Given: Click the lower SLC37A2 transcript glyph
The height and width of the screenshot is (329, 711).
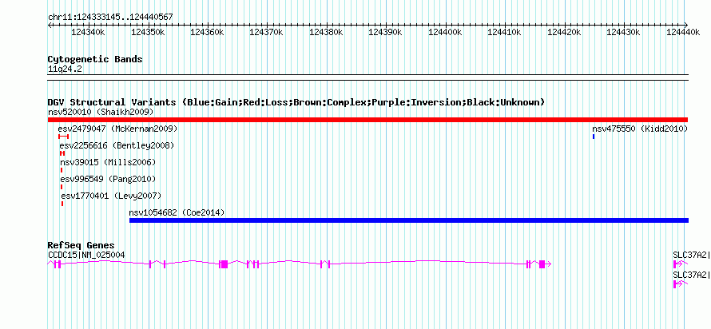Looking at the screenshot, I should [681, 284].
